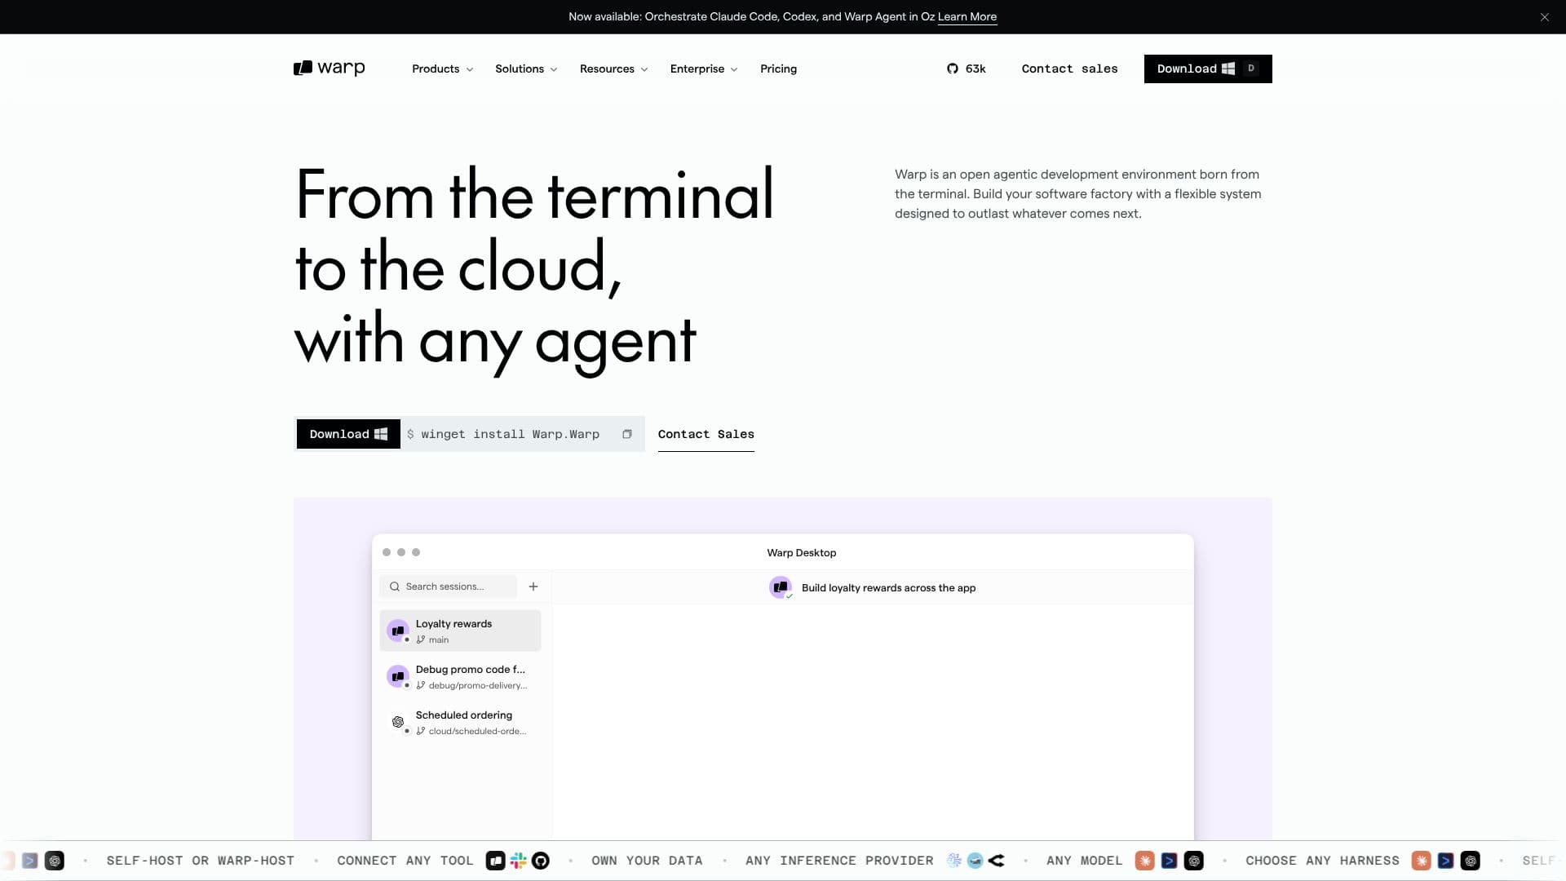Click the plus icon beside Search sessions
Image resolution: width=1566 pixels, height=881 pixels.
(x=533, y=587)
